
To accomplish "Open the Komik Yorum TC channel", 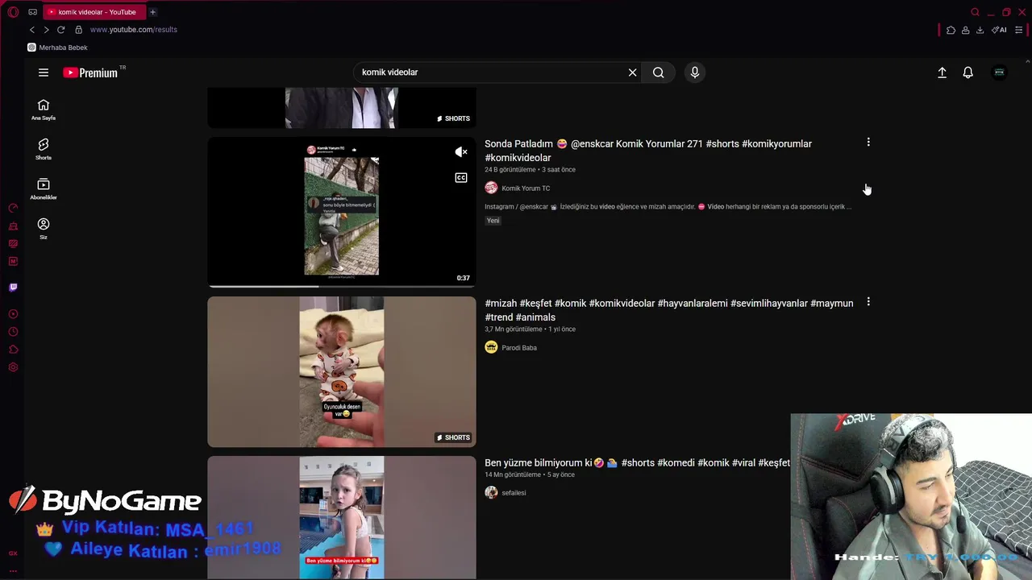I will (526, 188).
